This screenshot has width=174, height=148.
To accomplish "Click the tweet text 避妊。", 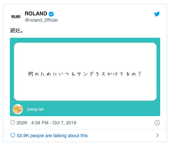I will tap(16, 31).
